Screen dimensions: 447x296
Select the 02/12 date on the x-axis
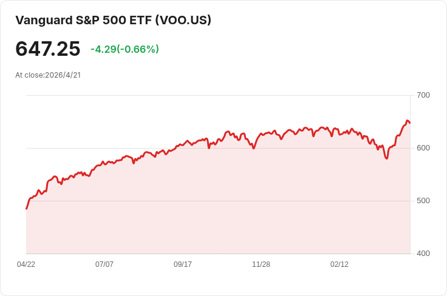(x=340, y=264)
